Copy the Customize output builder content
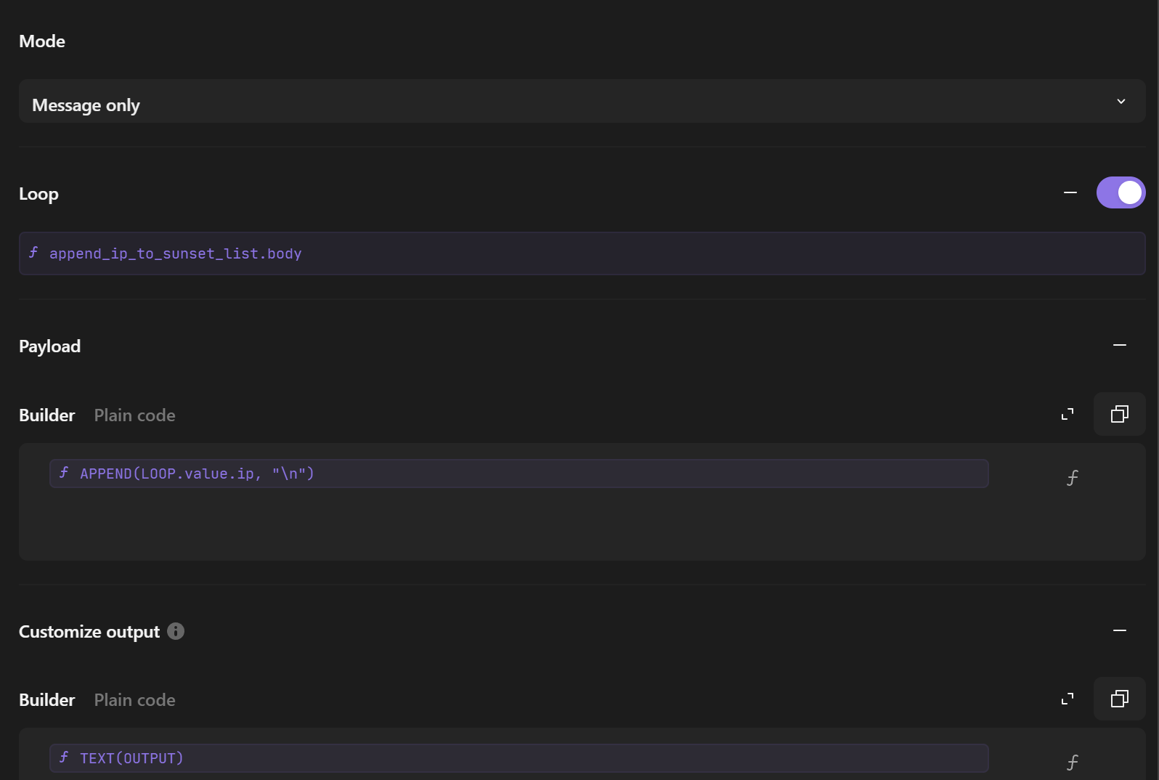1159x780 pixels. pyautogui.click(x=1119, y=699)
